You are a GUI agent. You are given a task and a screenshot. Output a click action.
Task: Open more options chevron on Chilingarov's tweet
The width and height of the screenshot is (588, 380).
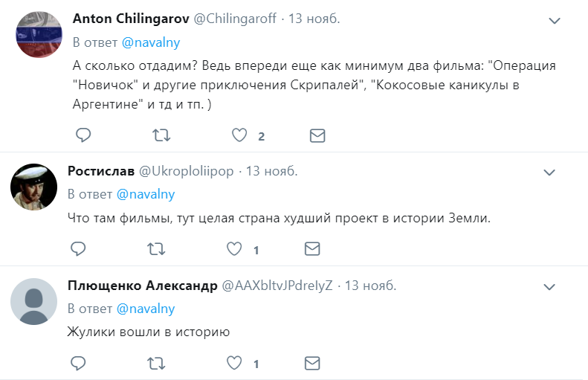coord(555,21)
